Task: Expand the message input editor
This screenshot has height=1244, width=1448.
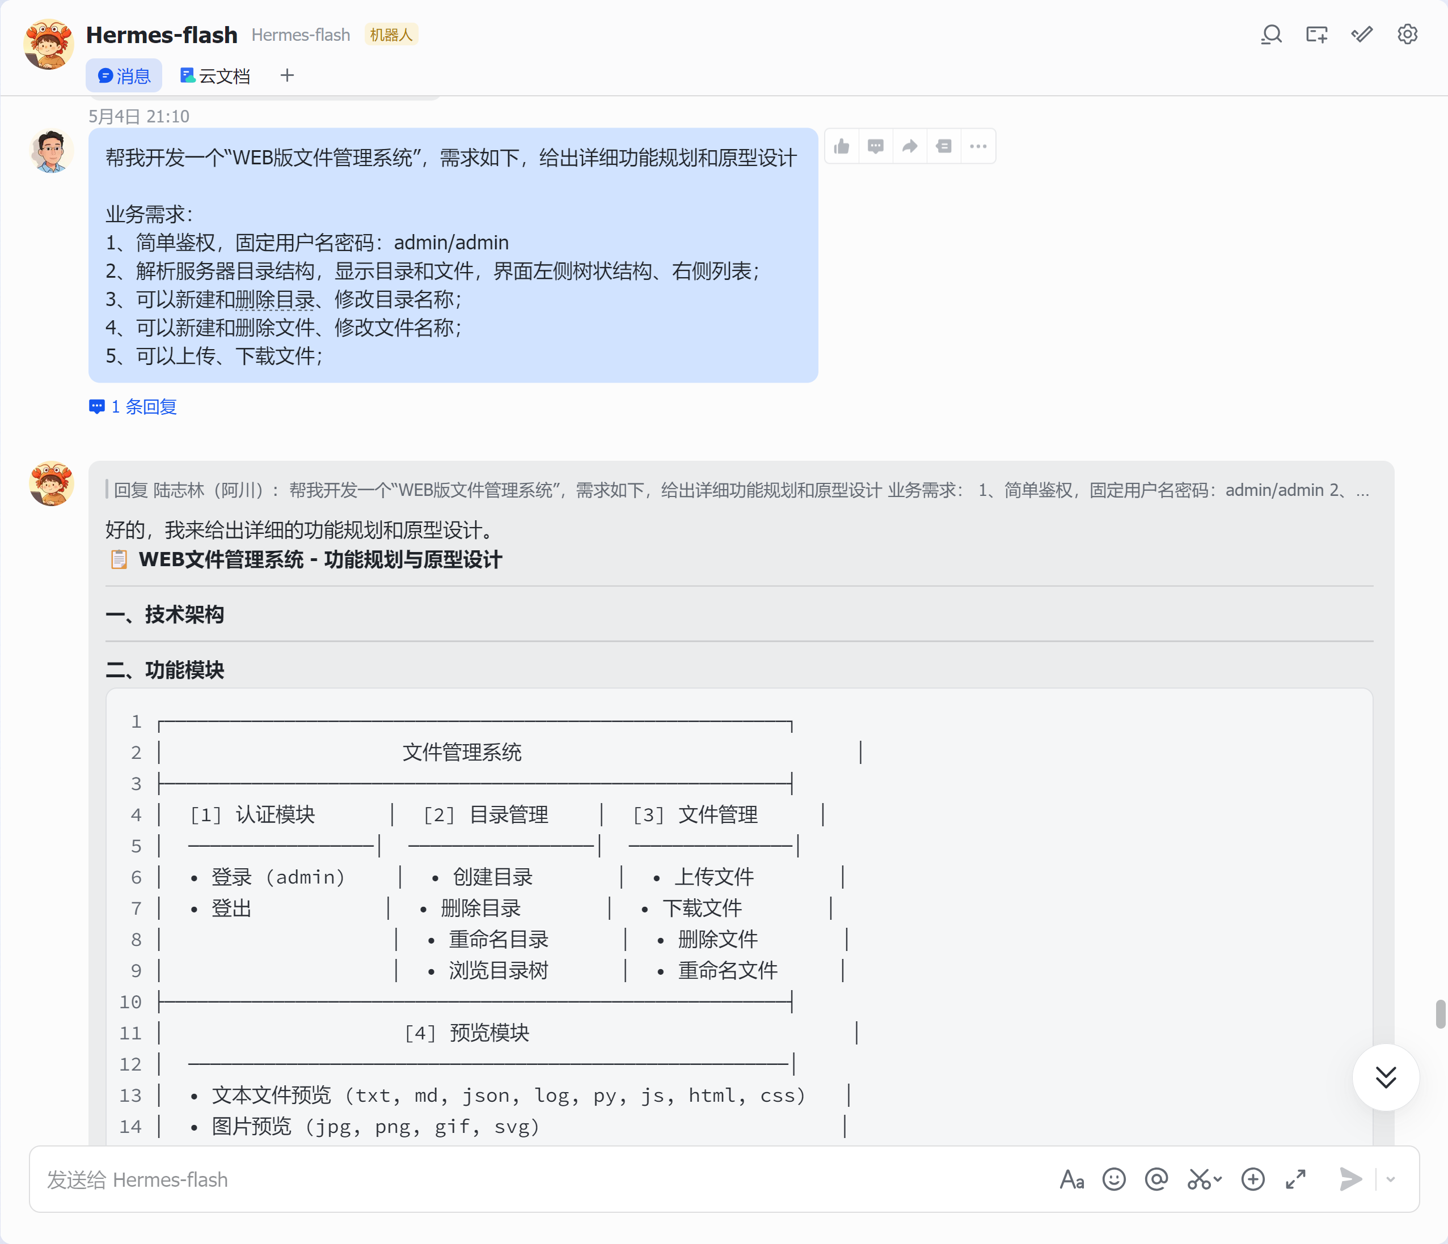Action: coord(1295,1179)
